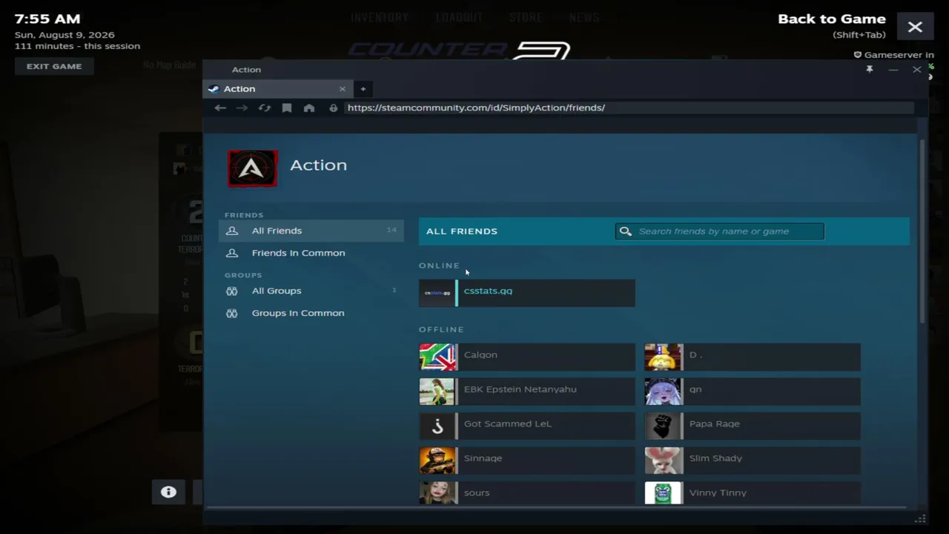Open friend sours' profile

point(527,493)
